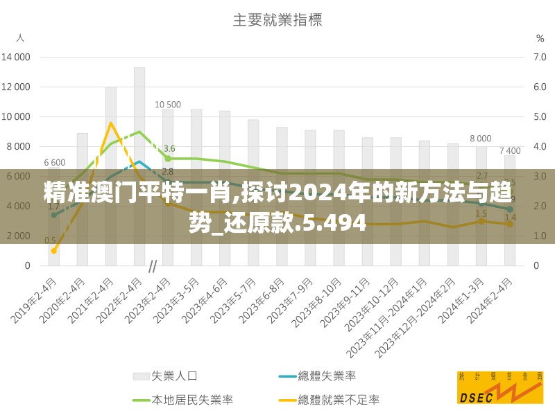Click the 7.0 right axis label

pos(540,57)
